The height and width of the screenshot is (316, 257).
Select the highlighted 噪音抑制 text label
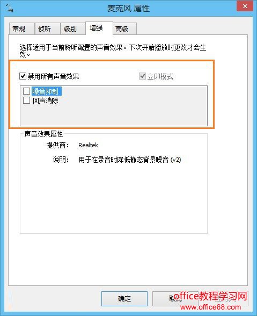(x=47, y=91)
